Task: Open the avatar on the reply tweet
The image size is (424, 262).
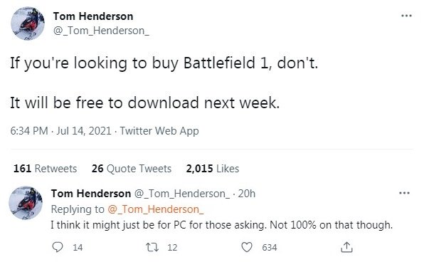Action: [26, 203]
